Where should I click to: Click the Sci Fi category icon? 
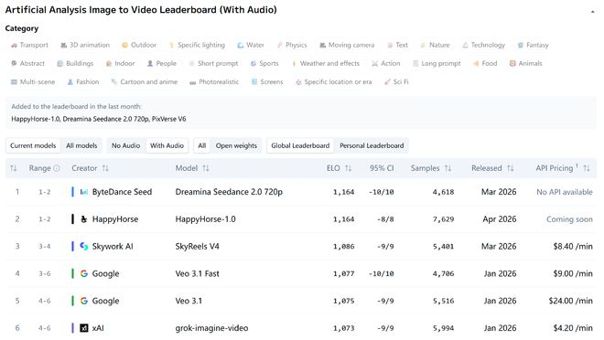(x=387, y=82)
